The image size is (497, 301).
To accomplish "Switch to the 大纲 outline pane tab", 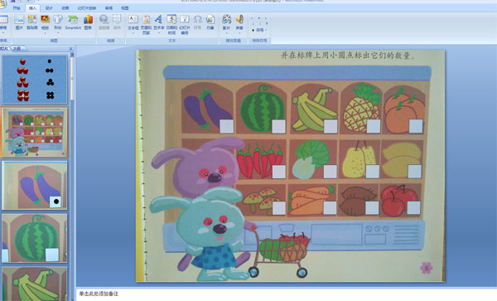I will (17, 49).
